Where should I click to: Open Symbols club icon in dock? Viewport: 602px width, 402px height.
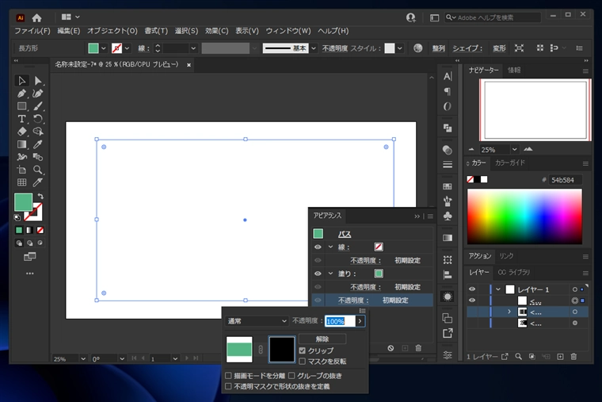point(448,216)
